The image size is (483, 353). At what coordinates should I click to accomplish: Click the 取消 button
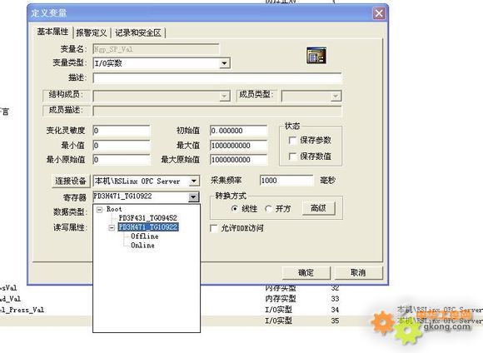pyautogui.click(x=358, y=272)
